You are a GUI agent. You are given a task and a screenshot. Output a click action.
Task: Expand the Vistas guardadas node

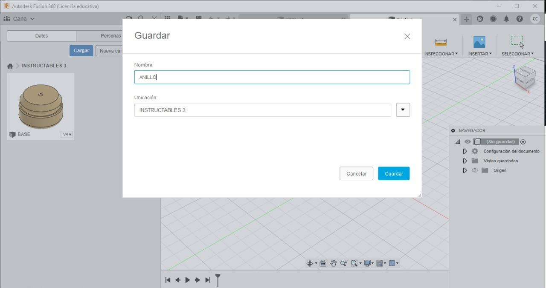coord(465,161)
